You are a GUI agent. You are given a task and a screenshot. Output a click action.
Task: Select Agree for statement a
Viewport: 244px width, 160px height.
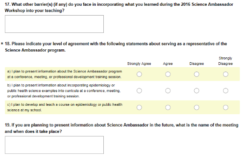click(168, 74)
